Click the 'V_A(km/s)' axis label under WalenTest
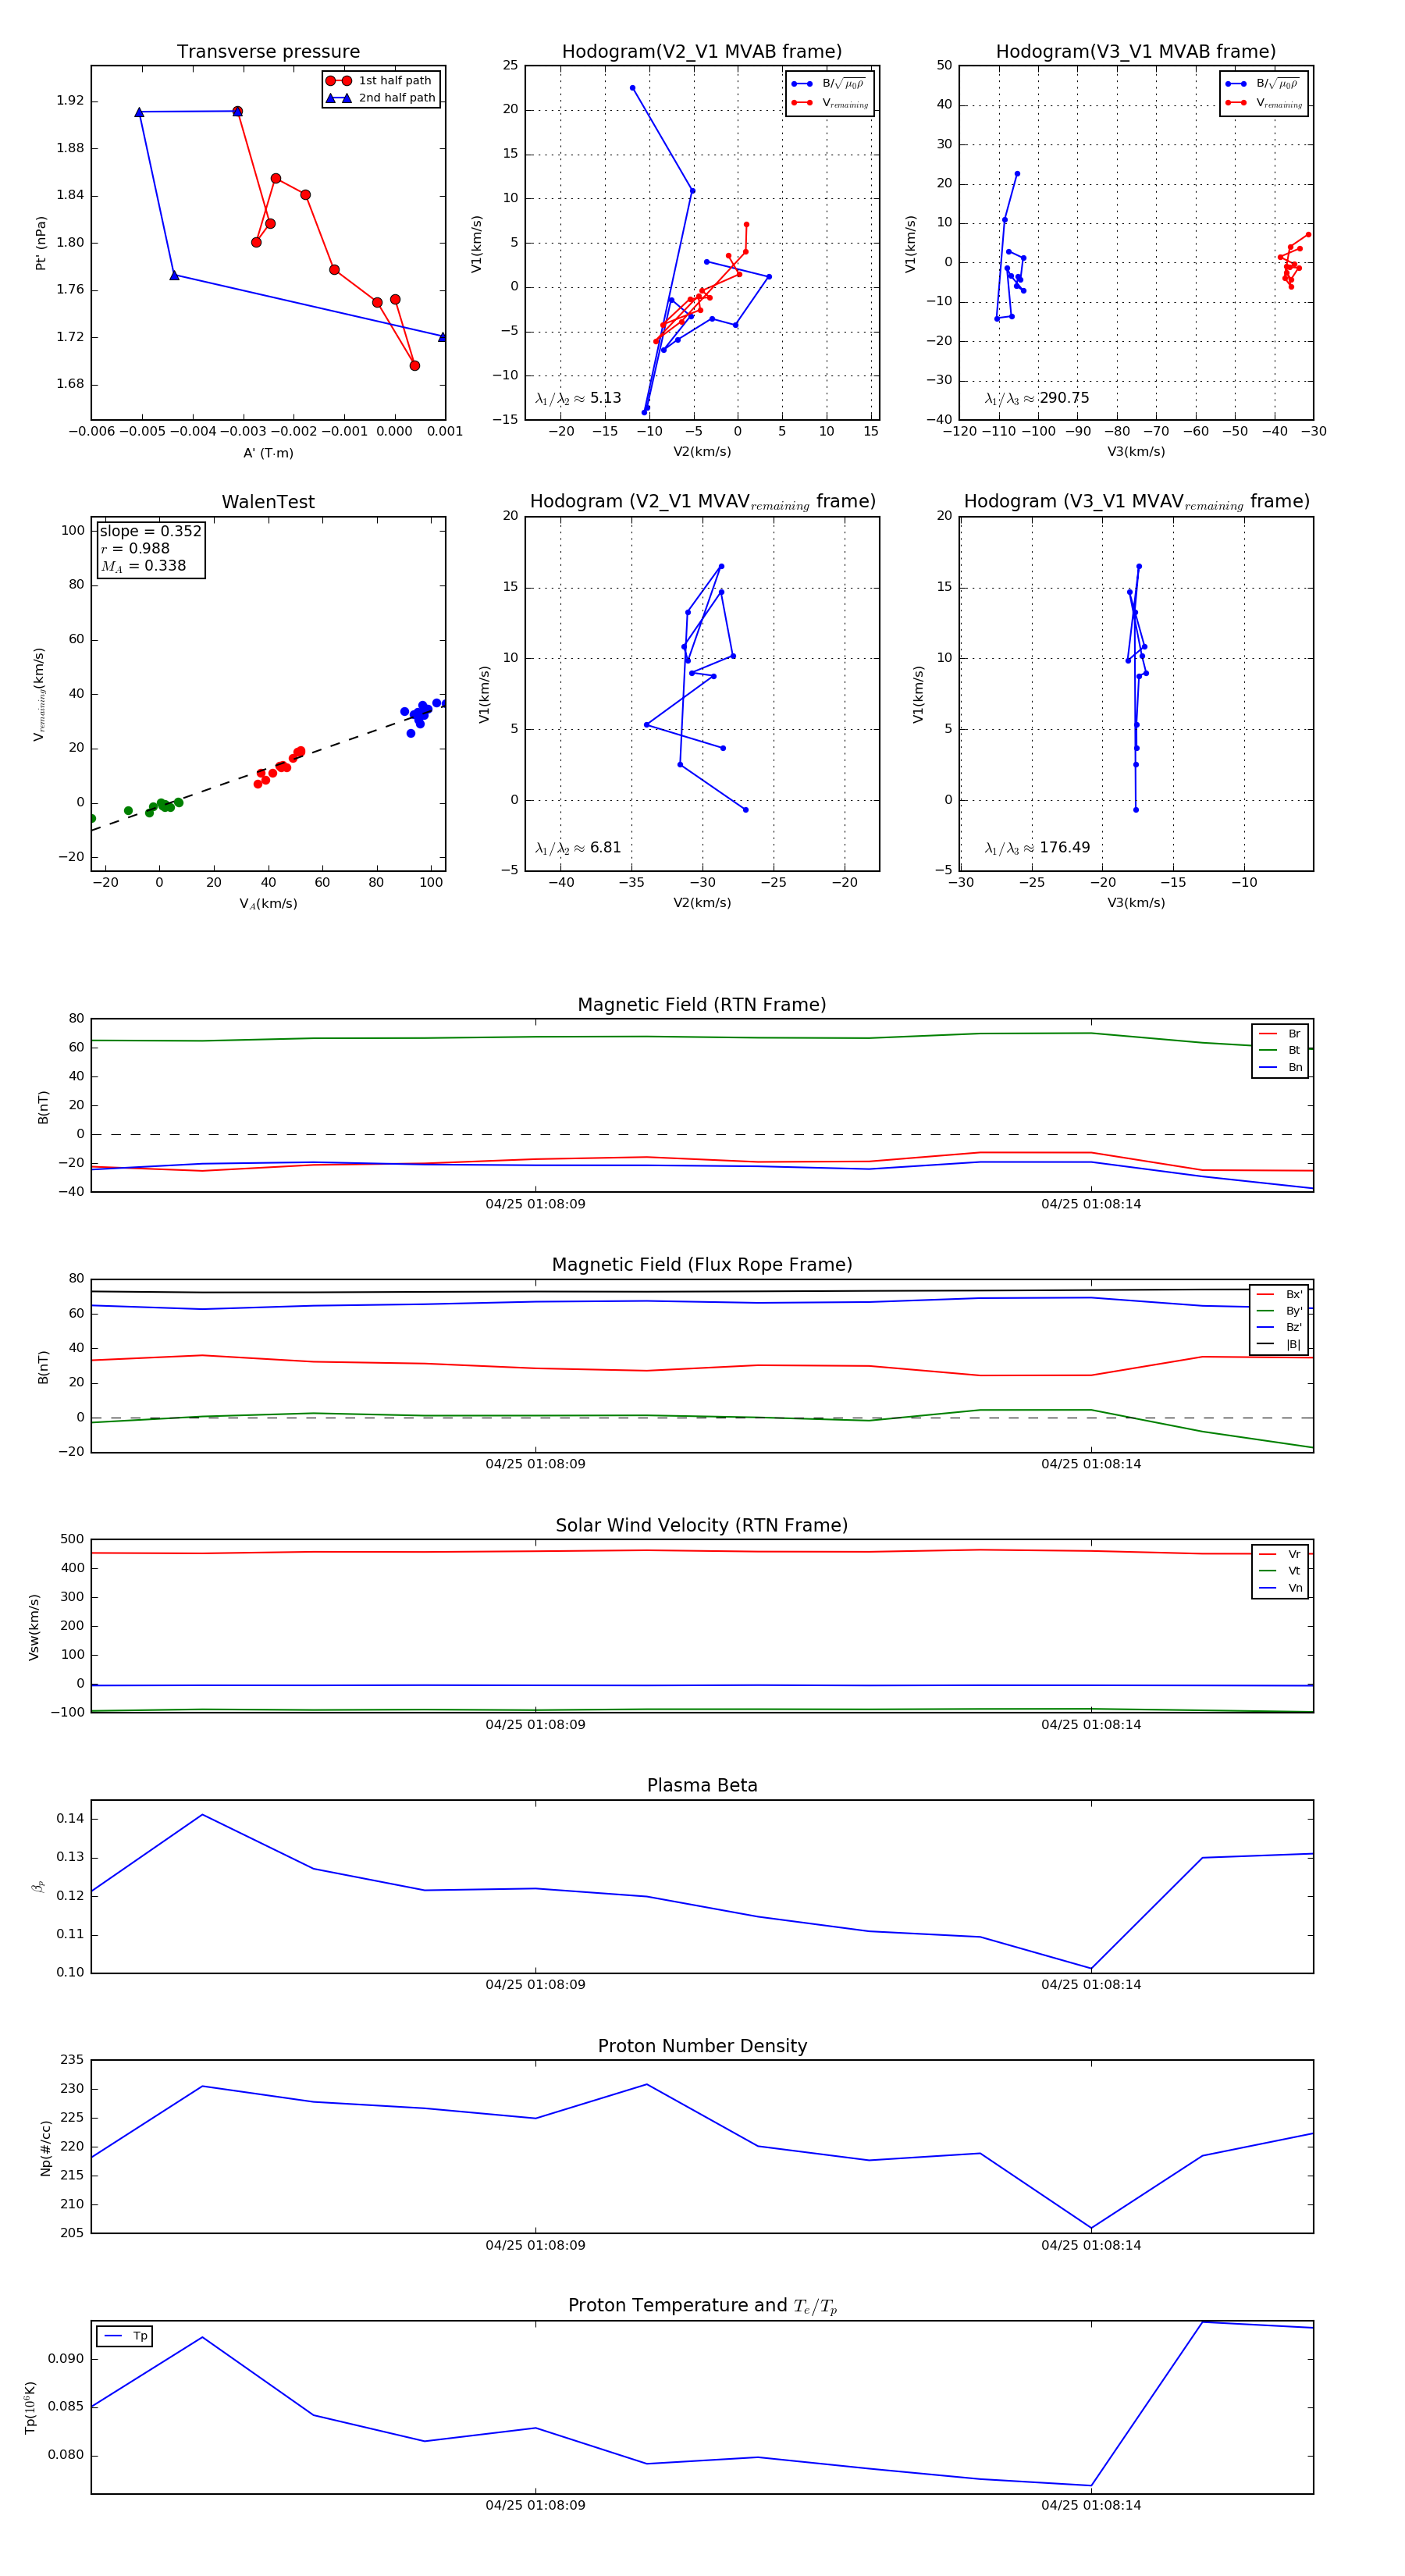The height and width of the screenshot is (2576, 1405). click(268, 904)
